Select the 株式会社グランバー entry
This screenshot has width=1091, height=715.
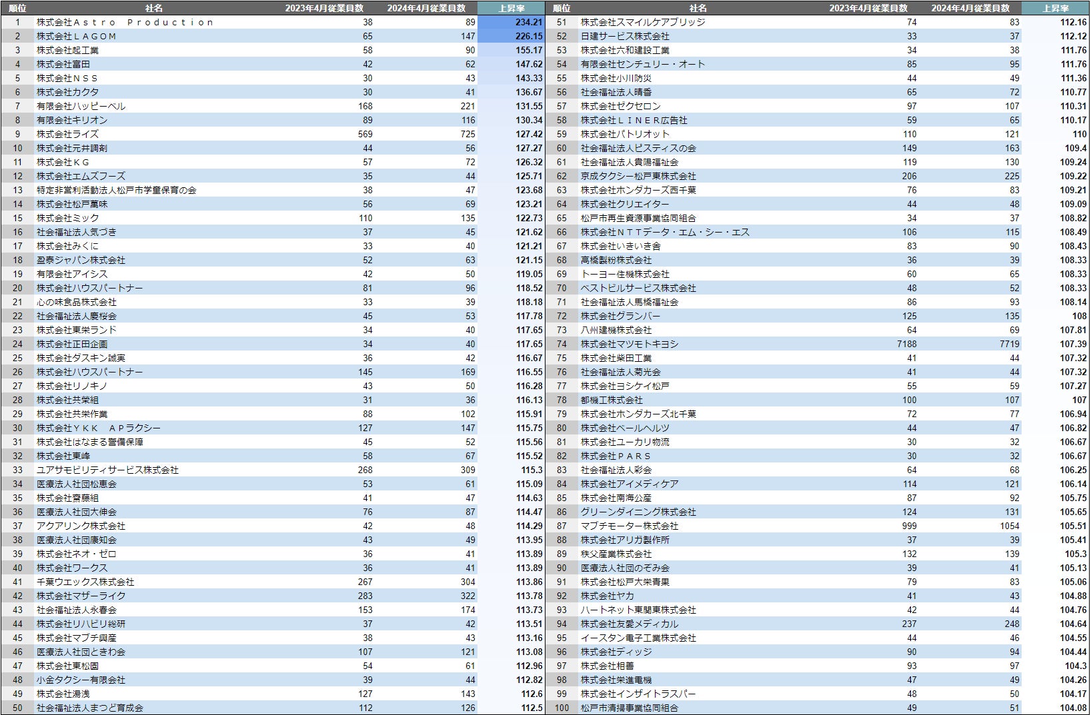(620, 316)
